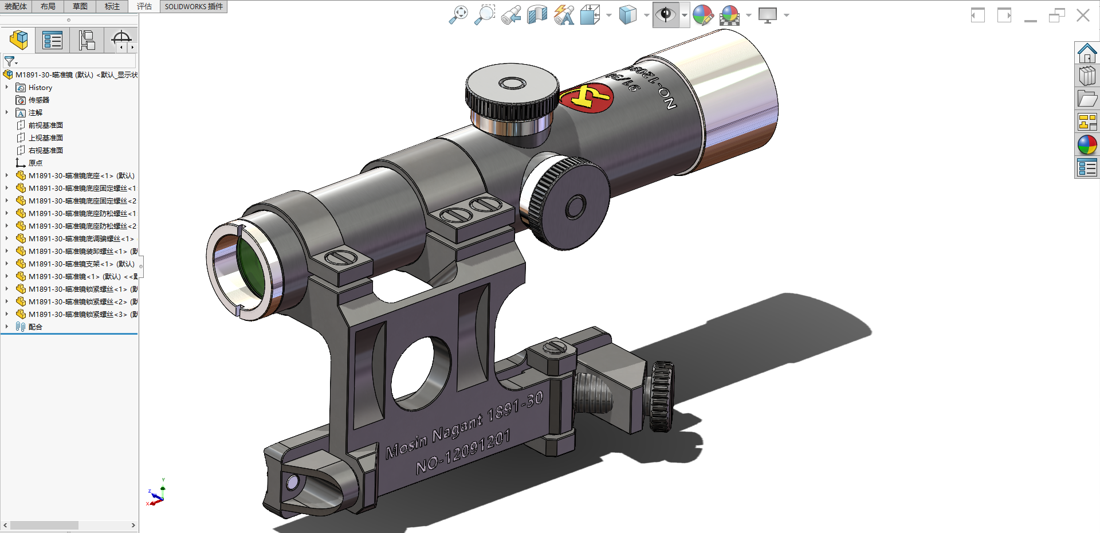Open the Display Style dropdown arrow
Viewport: 1100px width, 533px height.
point(646,15)
